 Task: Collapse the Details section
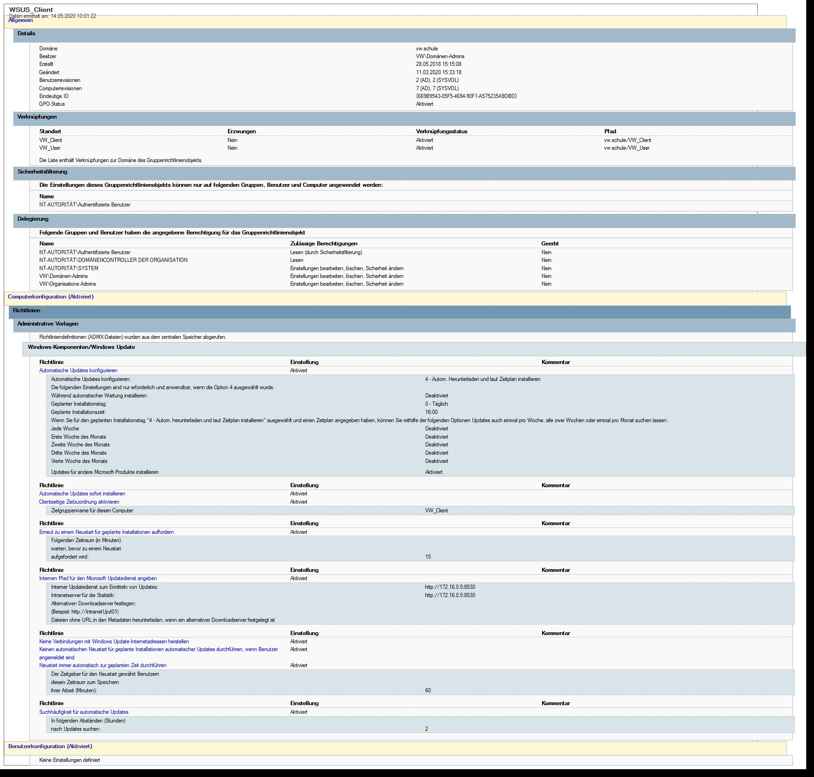coord(26,33)
